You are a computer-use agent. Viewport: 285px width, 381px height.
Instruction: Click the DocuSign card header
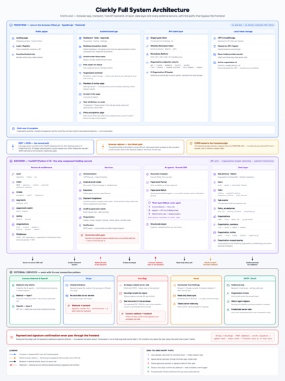point(142,279)
